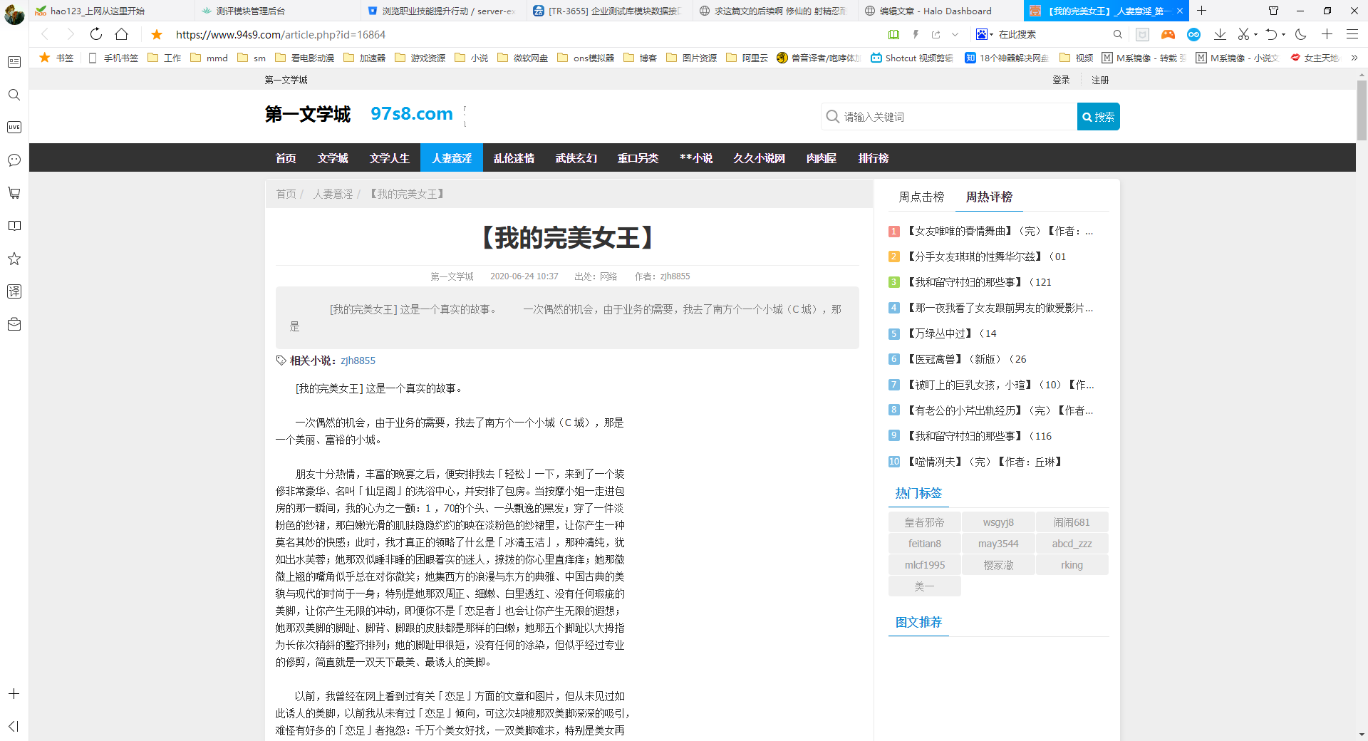Screen dimensions: 1368x741
Task: Open the sidebar translate tool
Action: (14, 291)
